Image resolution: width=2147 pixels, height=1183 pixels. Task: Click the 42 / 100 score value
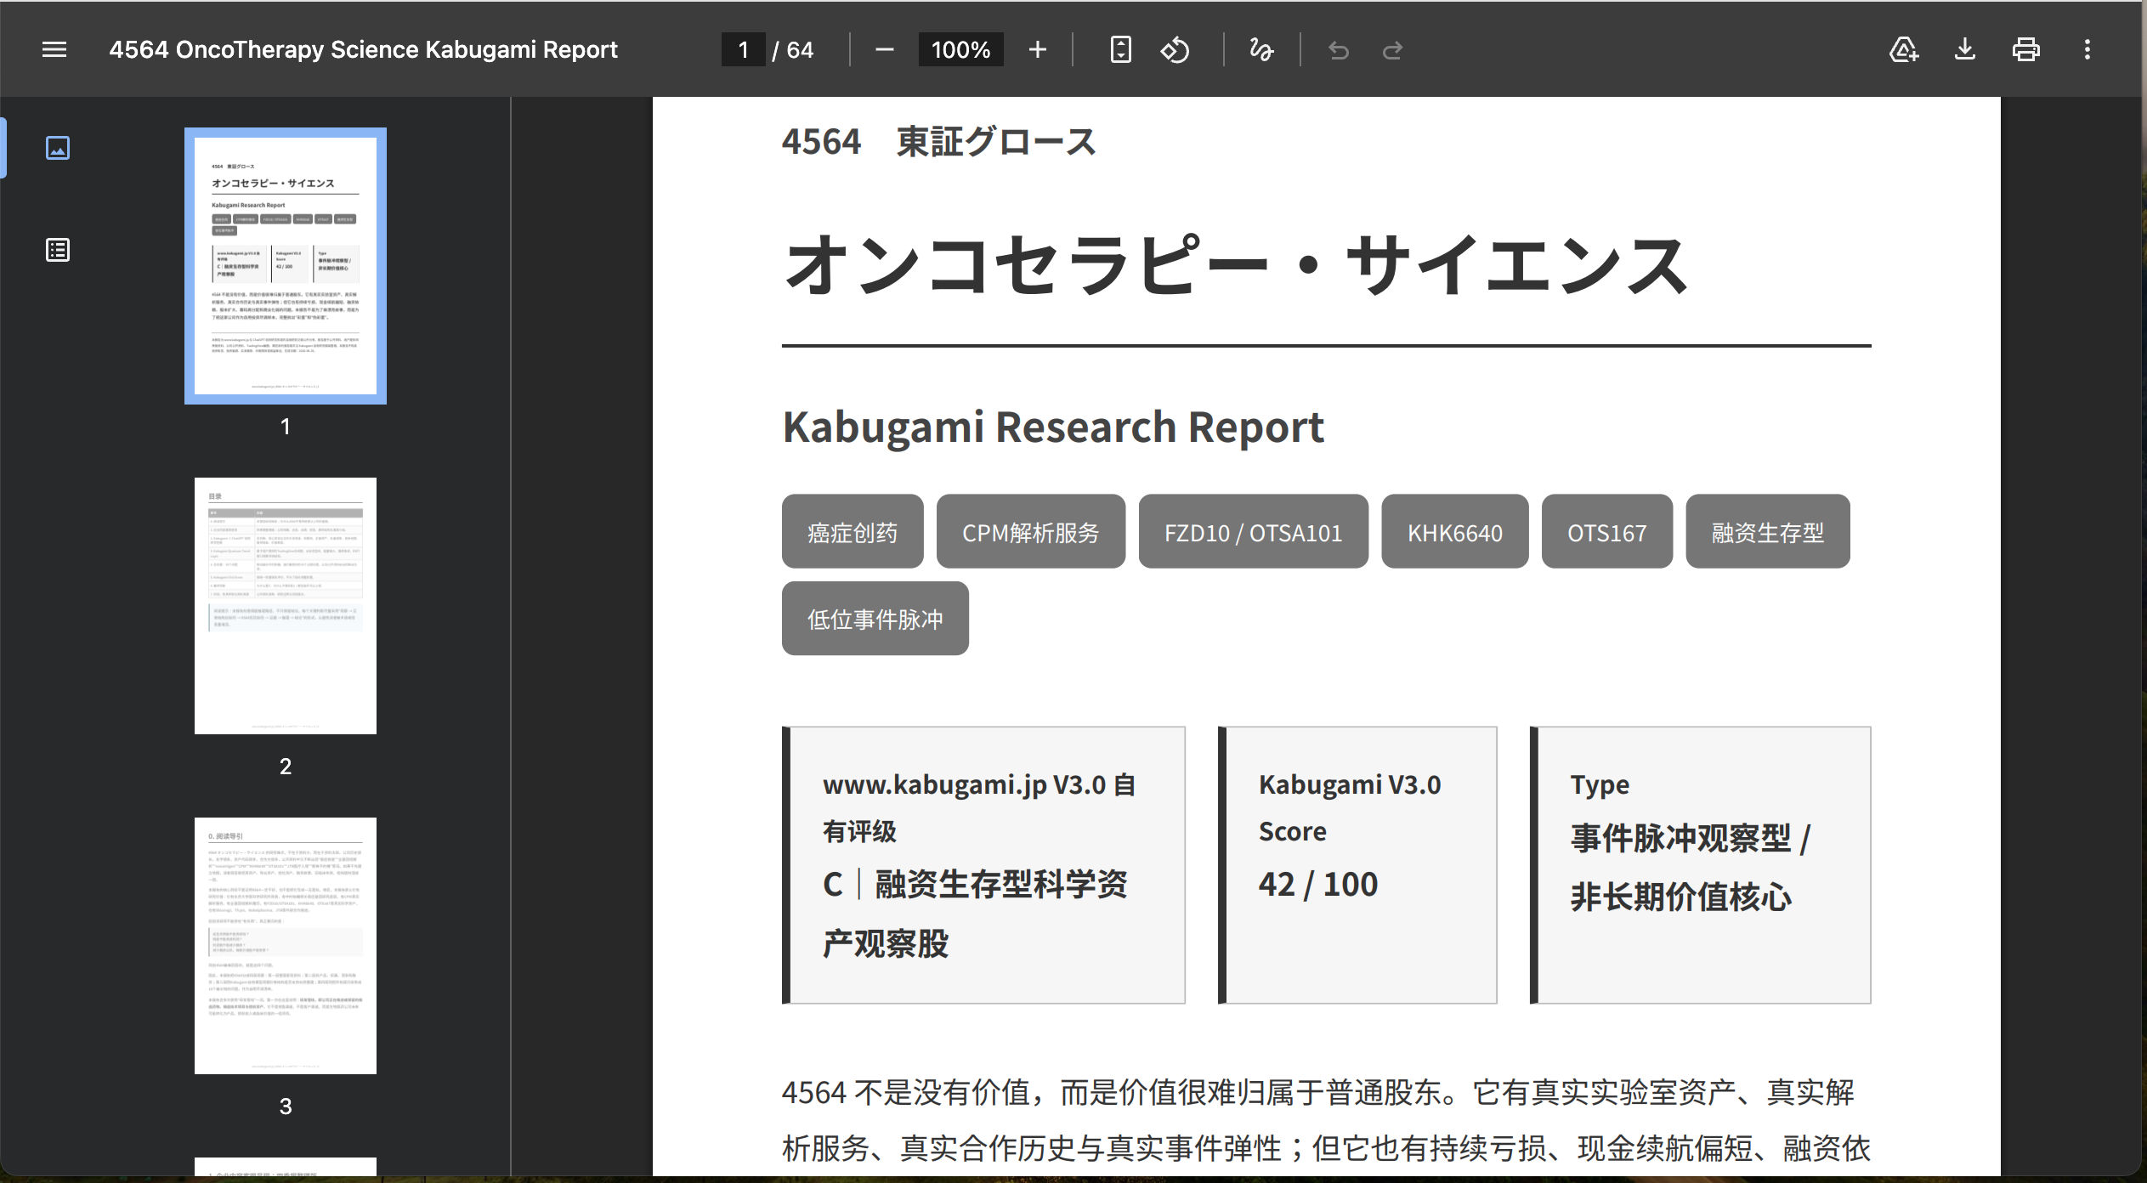tap(1318, 884)
